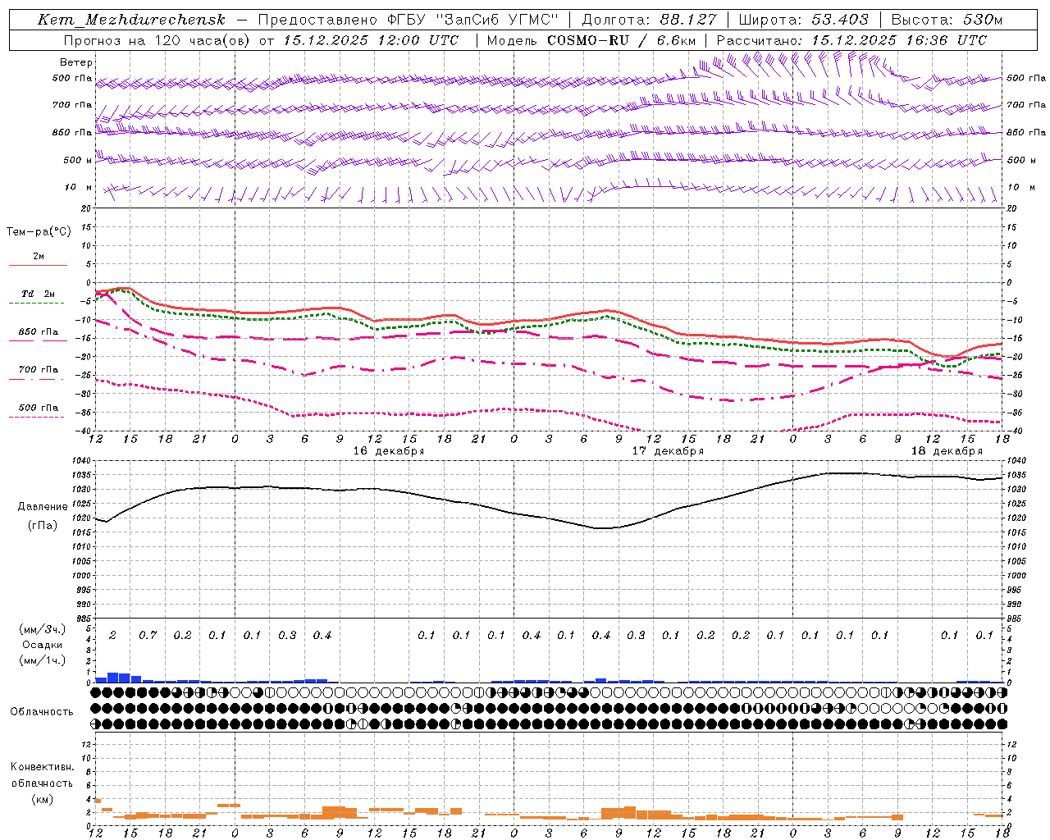Click the latitude value Широта: 53.403

(803, 20)
